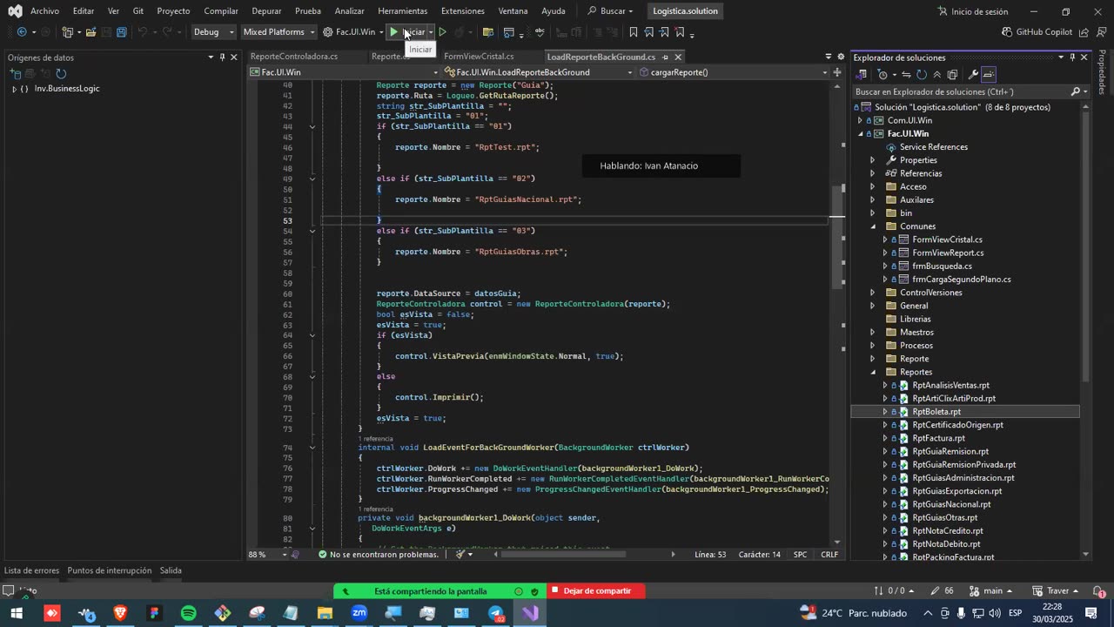Close the Orígenes de datos panel
The image size is (1114, 627).
(233, 57)
